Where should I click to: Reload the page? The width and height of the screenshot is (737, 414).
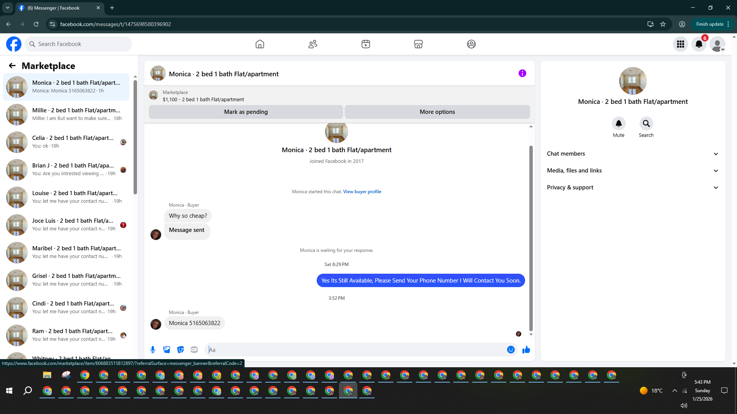tap(36, 24)
